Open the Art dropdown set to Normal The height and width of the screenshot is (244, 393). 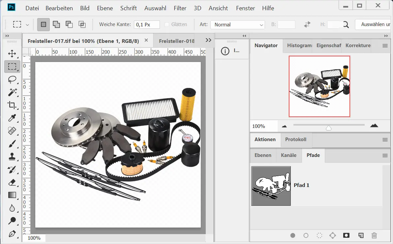[238, 25]
